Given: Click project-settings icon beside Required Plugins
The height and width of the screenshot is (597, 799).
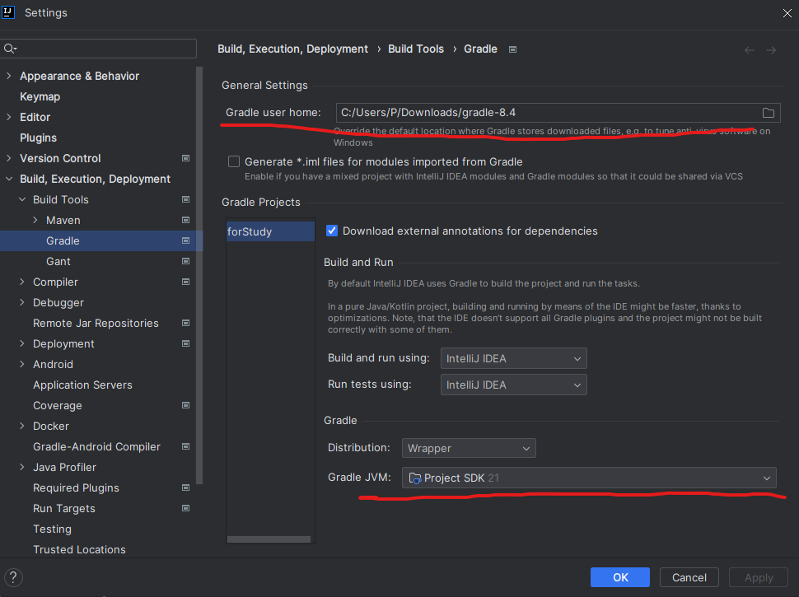Looking at the screenshot, I should (x=186, y=488).
